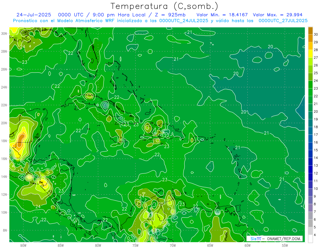Click the "8N" latitude axis label
Screen dimensions: 323x249
(5, 230)
